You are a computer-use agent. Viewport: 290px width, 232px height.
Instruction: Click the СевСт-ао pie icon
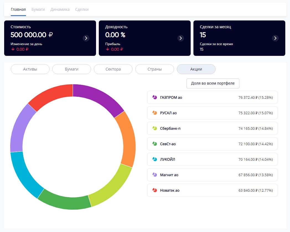(x=155, y=144)
